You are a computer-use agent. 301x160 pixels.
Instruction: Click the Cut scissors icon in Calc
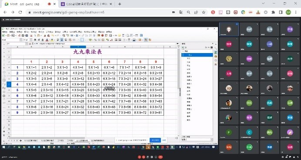tap(31, 36)
